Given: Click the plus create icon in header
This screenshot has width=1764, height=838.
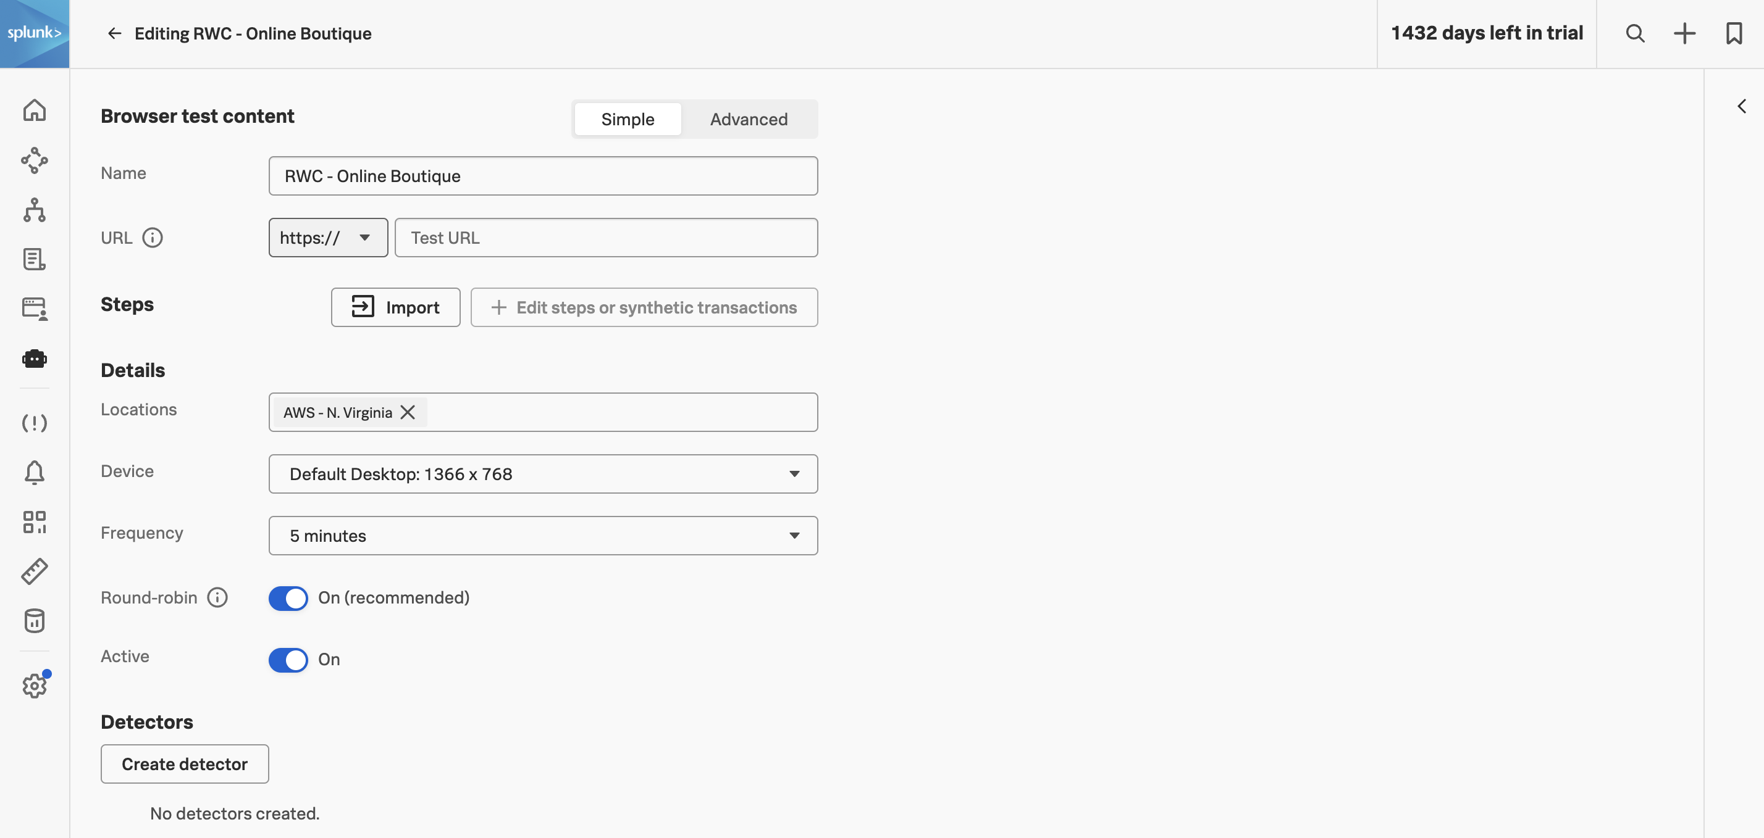Looking at the screenshot, I should 1684,33.
